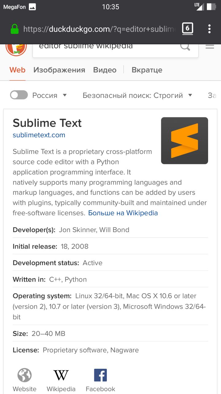Tap the picture notification icon in status bar
Viewport: 221px width, 394px height.
(x=32, y=7)
